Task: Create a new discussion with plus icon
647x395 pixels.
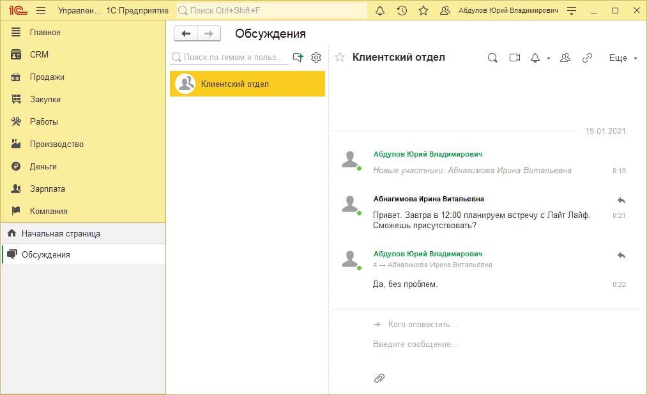Action: point(298,58)
